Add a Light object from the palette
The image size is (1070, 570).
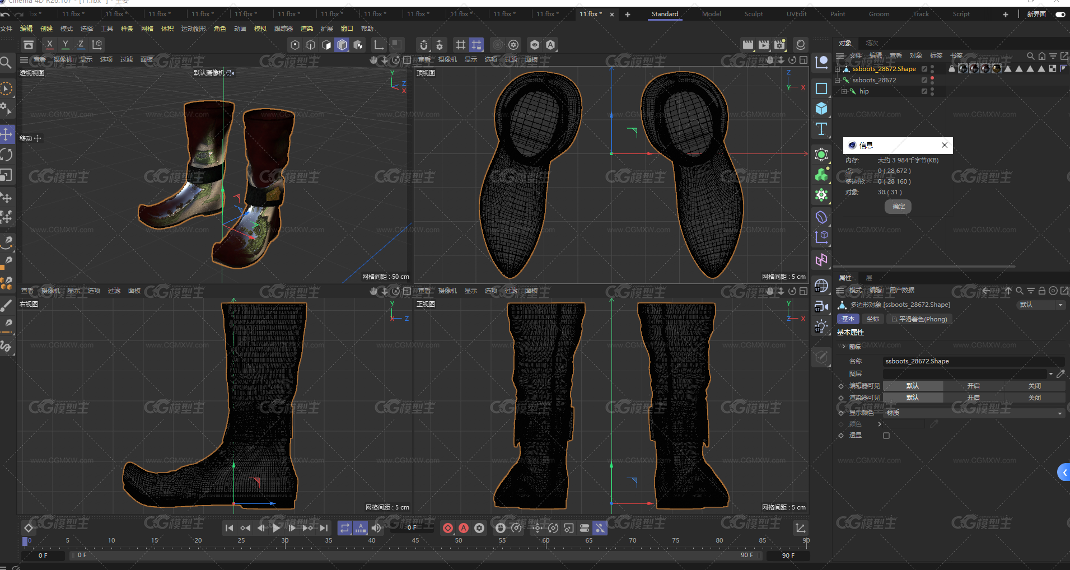821,326
